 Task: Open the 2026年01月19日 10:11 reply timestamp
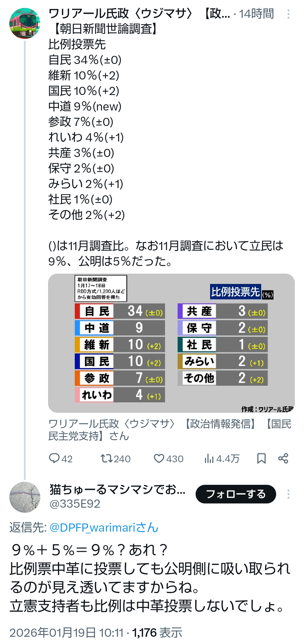click(x=66, y=633)
